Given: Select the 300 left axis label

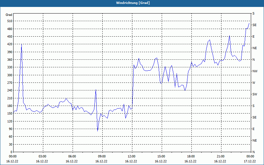Looking at the screenshot, I should 10,75.
